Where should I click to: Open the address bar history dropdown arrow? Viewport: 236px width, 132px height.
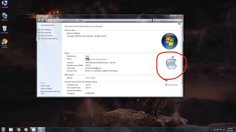(x=147, y=20)
